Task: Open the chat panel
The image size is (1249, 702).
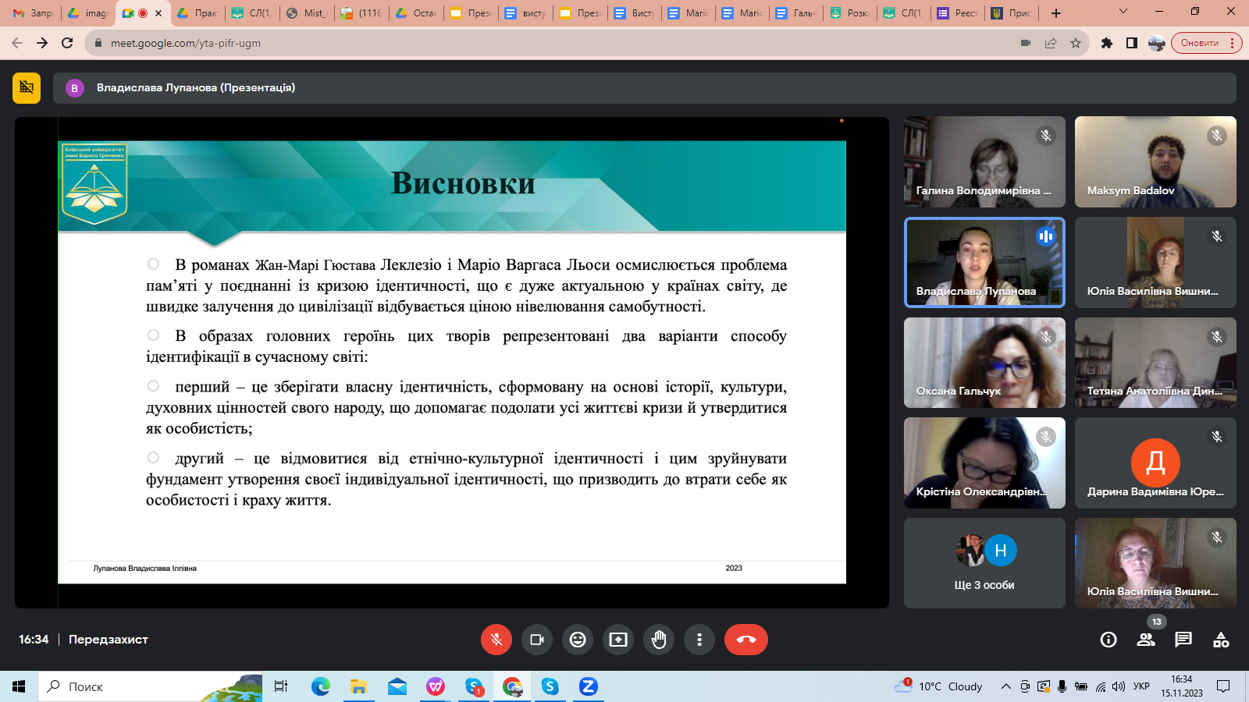Action: [x=1183, y=640]
